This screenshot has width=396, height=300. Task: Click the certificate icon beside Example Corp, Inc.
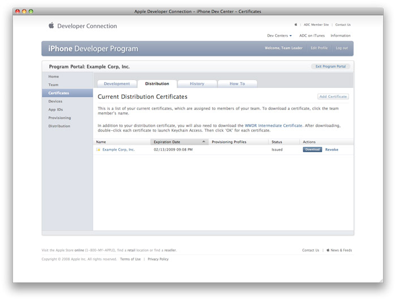(x=98, y=149)
